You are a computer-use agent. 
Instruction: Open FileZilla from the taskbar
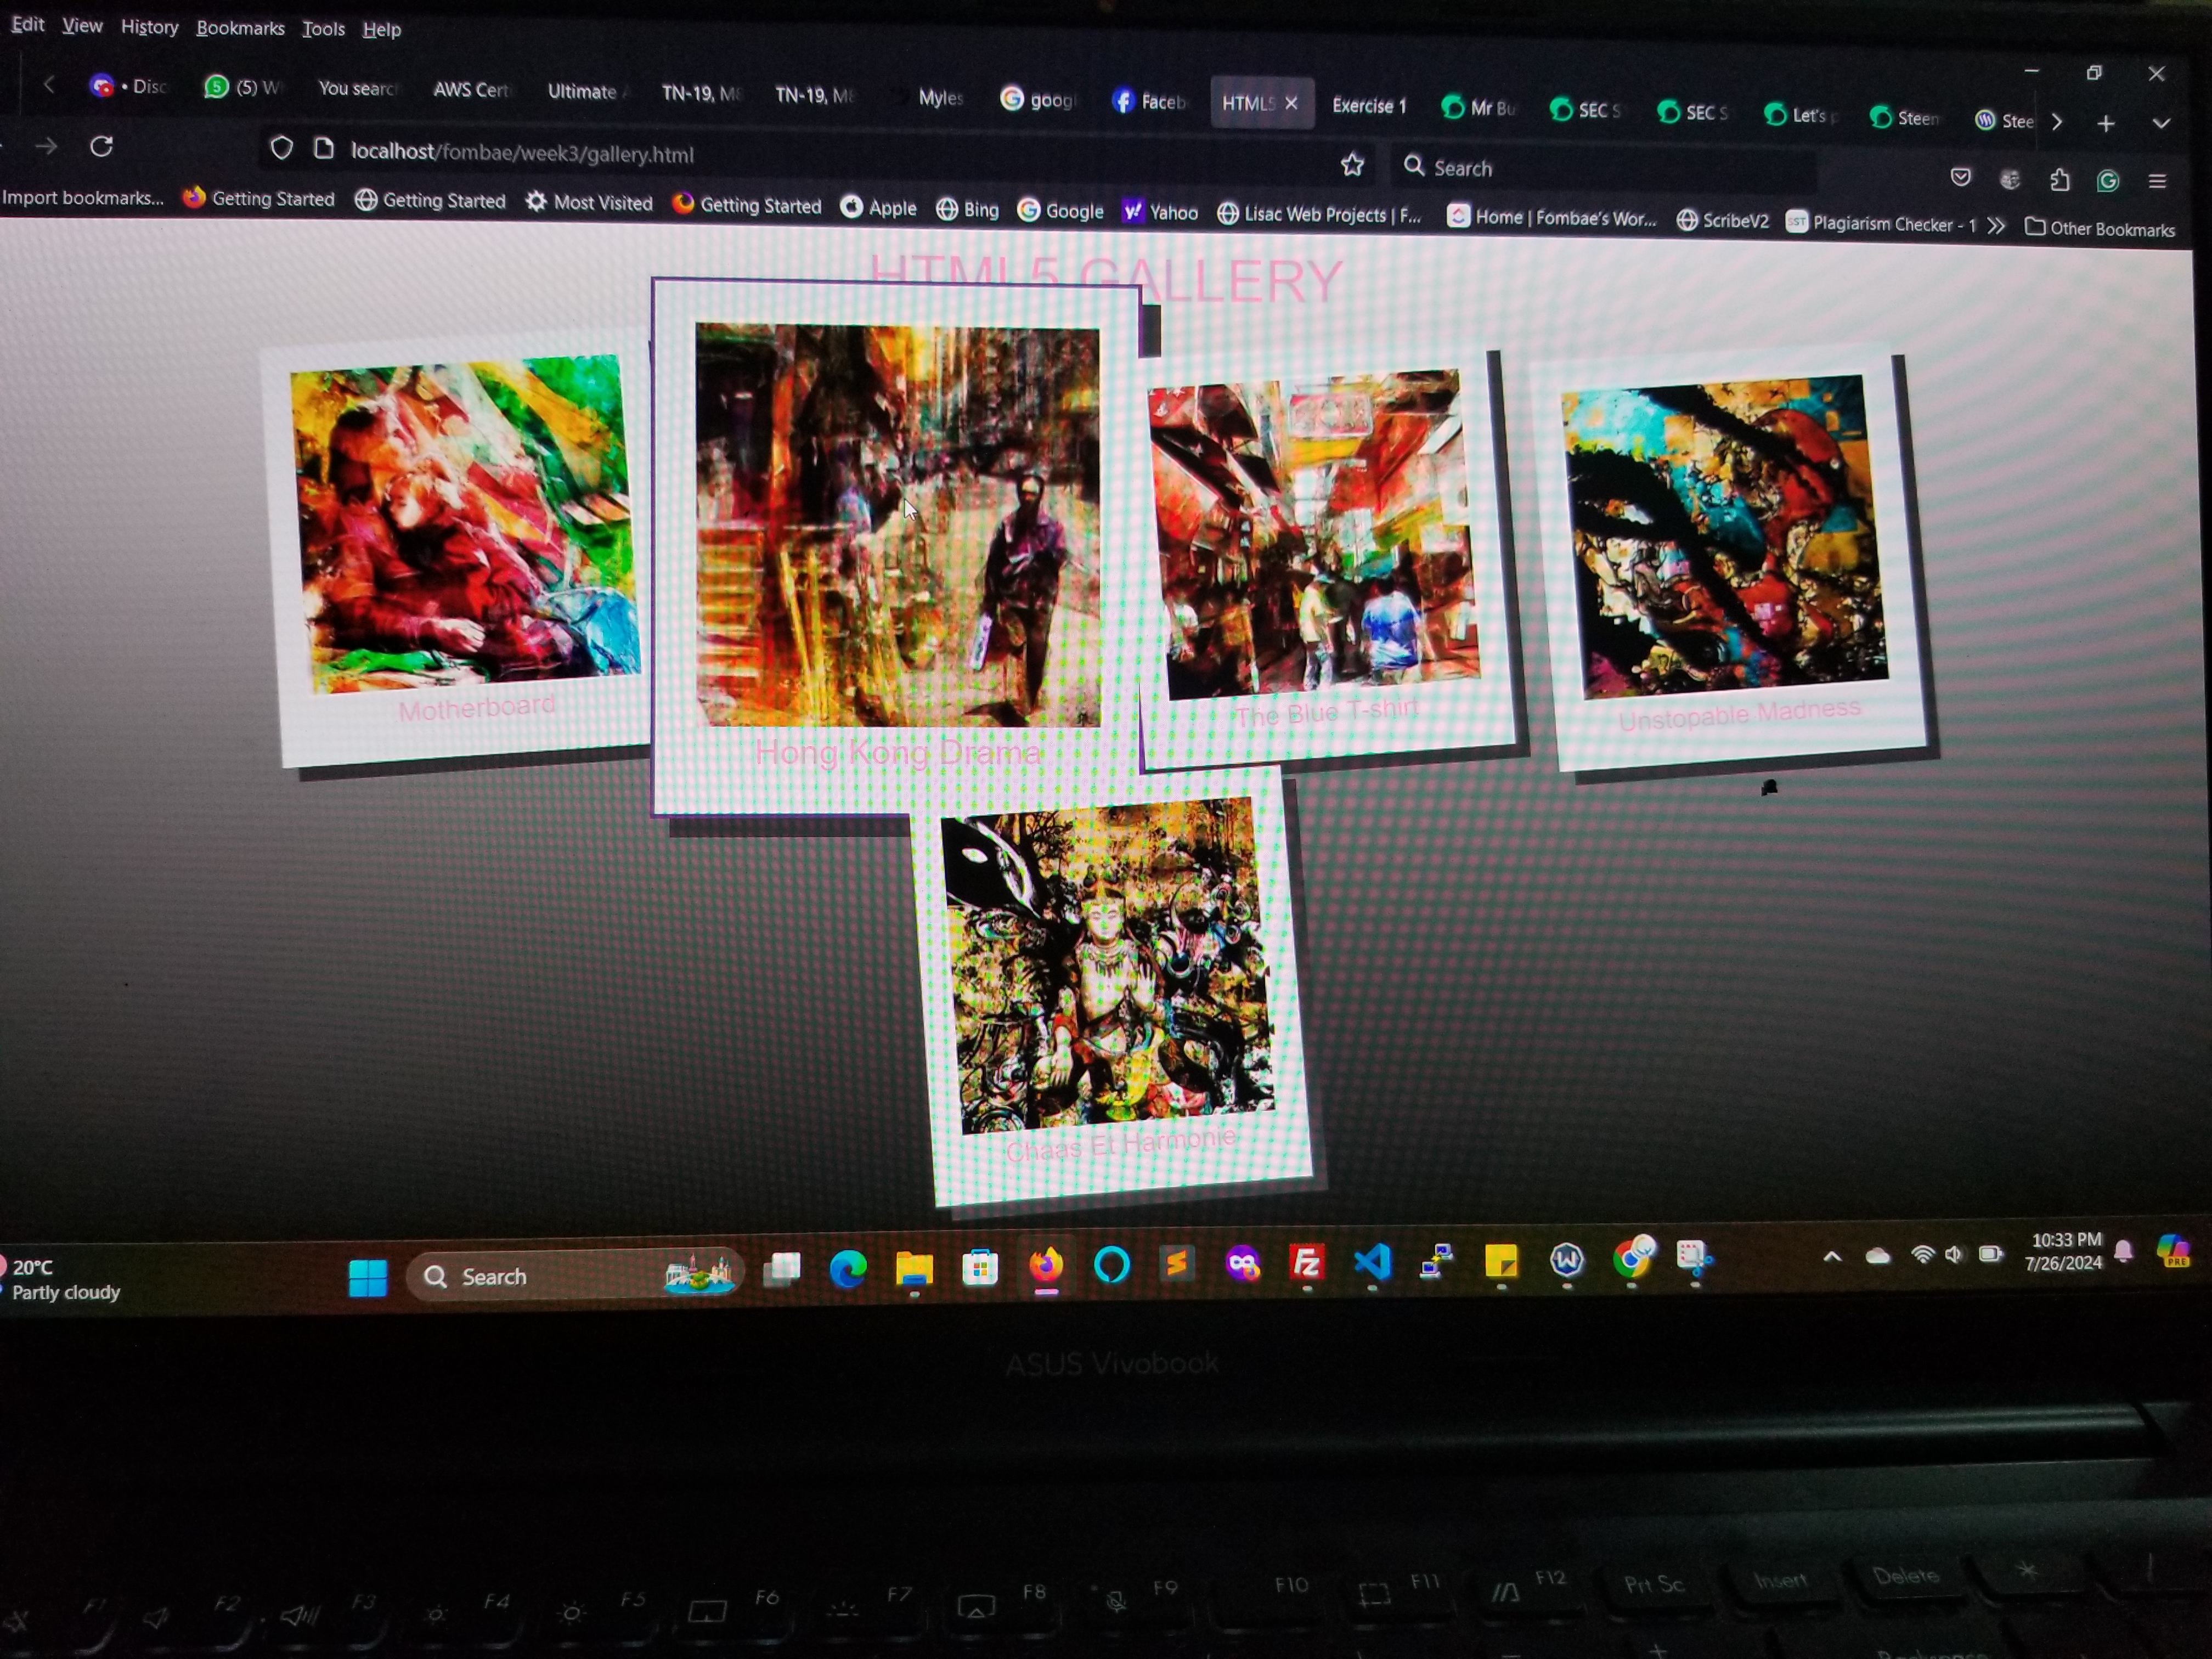[1307, 1262]
